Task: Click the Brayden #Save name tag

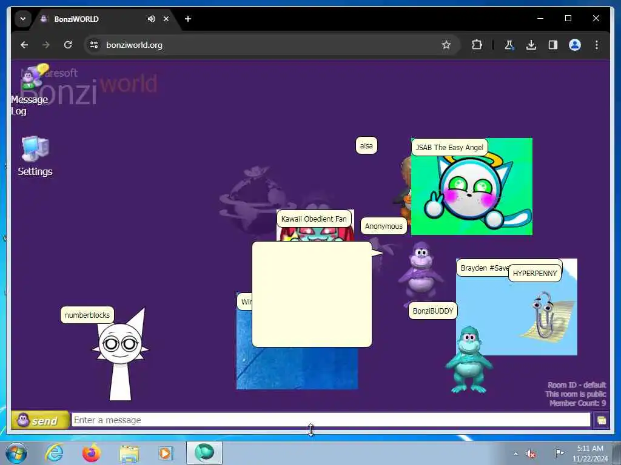Action: coord(483,268)
